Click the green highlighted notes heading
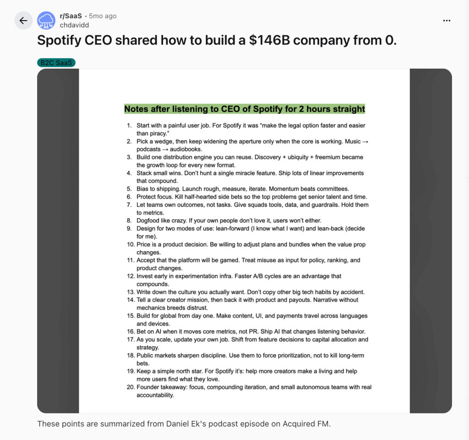Image resolution: width=469 pixels, height=440 pixels. pos(245,109)
